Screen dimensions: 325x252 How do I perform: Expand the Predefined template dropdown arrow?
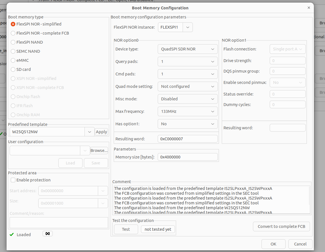pyautogui.click(x=89, y=132)
